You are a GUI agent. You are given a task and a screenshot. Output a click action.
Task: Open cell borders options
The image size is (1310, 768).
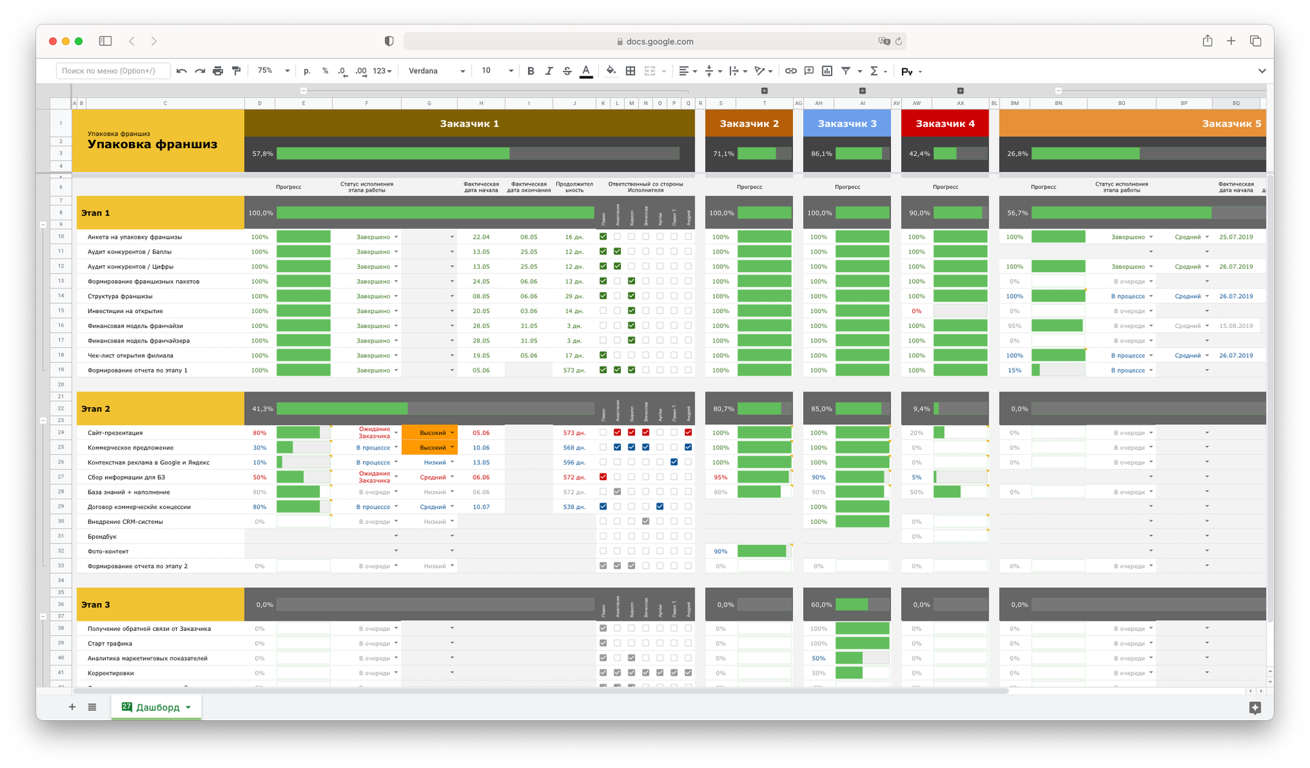pos(630,71)
